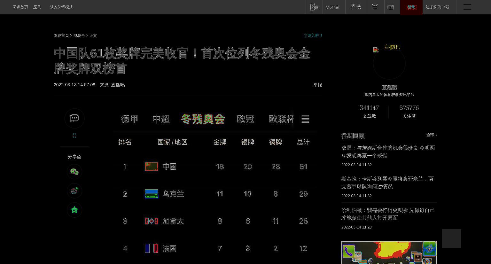Click the 分享至 label

click(x=74, y=157)
